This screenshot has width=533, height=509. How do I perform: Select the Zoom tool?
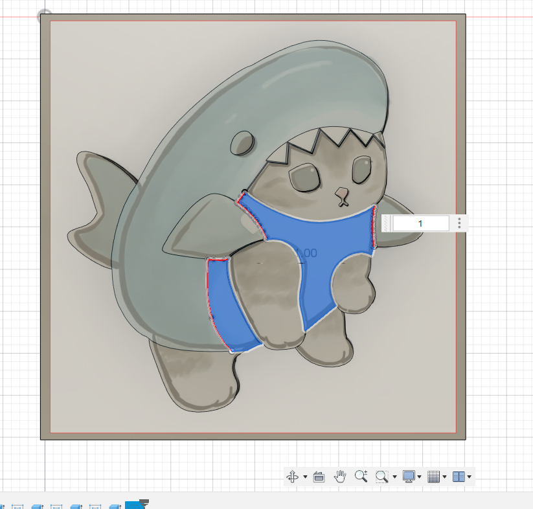(361, 476)
